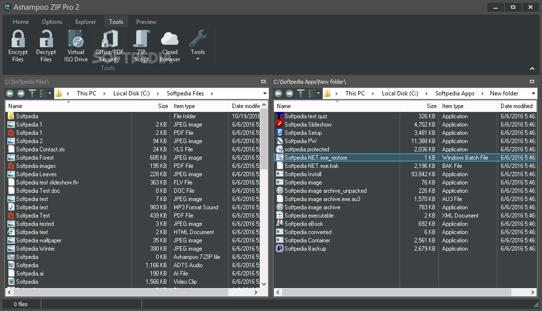Switch to the Options tab

(52, 22)
